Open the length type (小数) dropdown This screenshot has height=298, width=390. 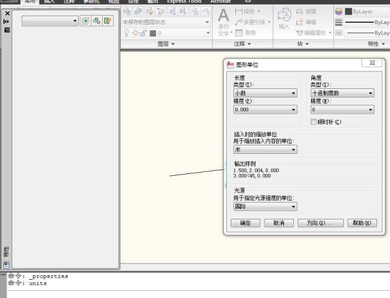coord(265,93)
